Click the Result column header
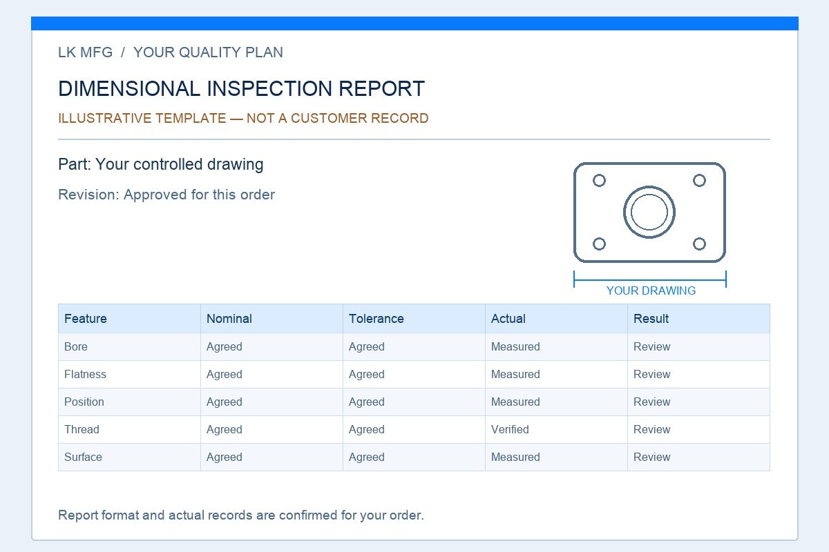 point(698,319)
